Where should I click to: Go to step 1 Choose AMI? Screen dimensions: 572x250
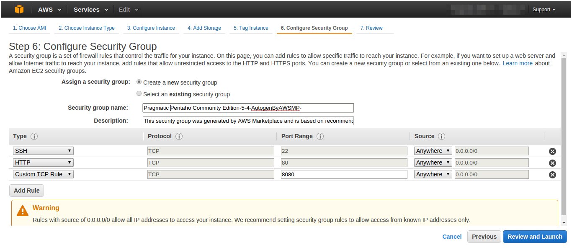click(x=30, y=28)
